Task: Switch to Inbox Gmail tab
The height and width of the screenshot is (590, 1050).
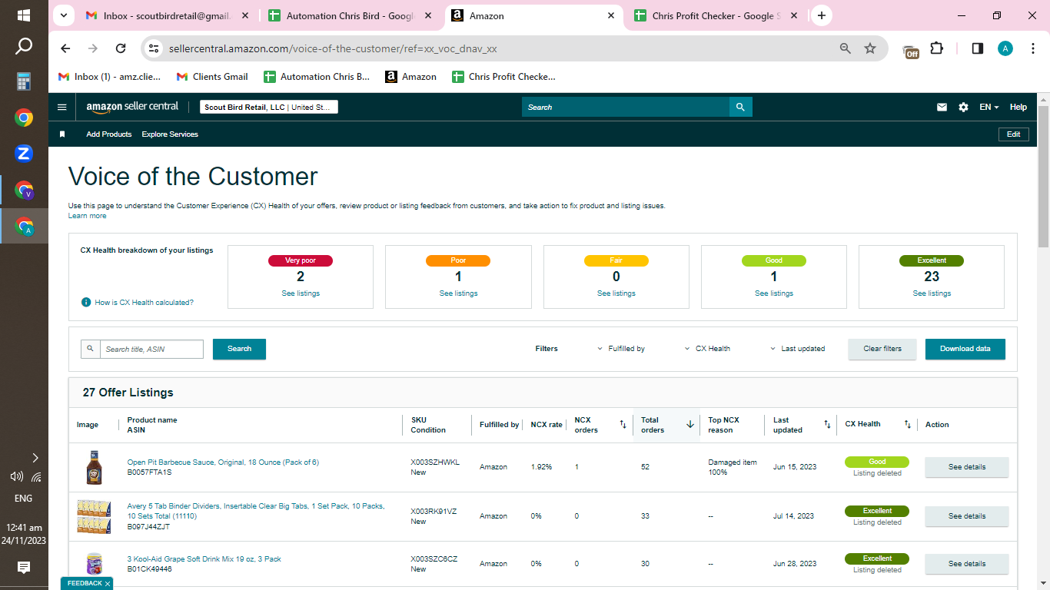Action: coord(168,15)
